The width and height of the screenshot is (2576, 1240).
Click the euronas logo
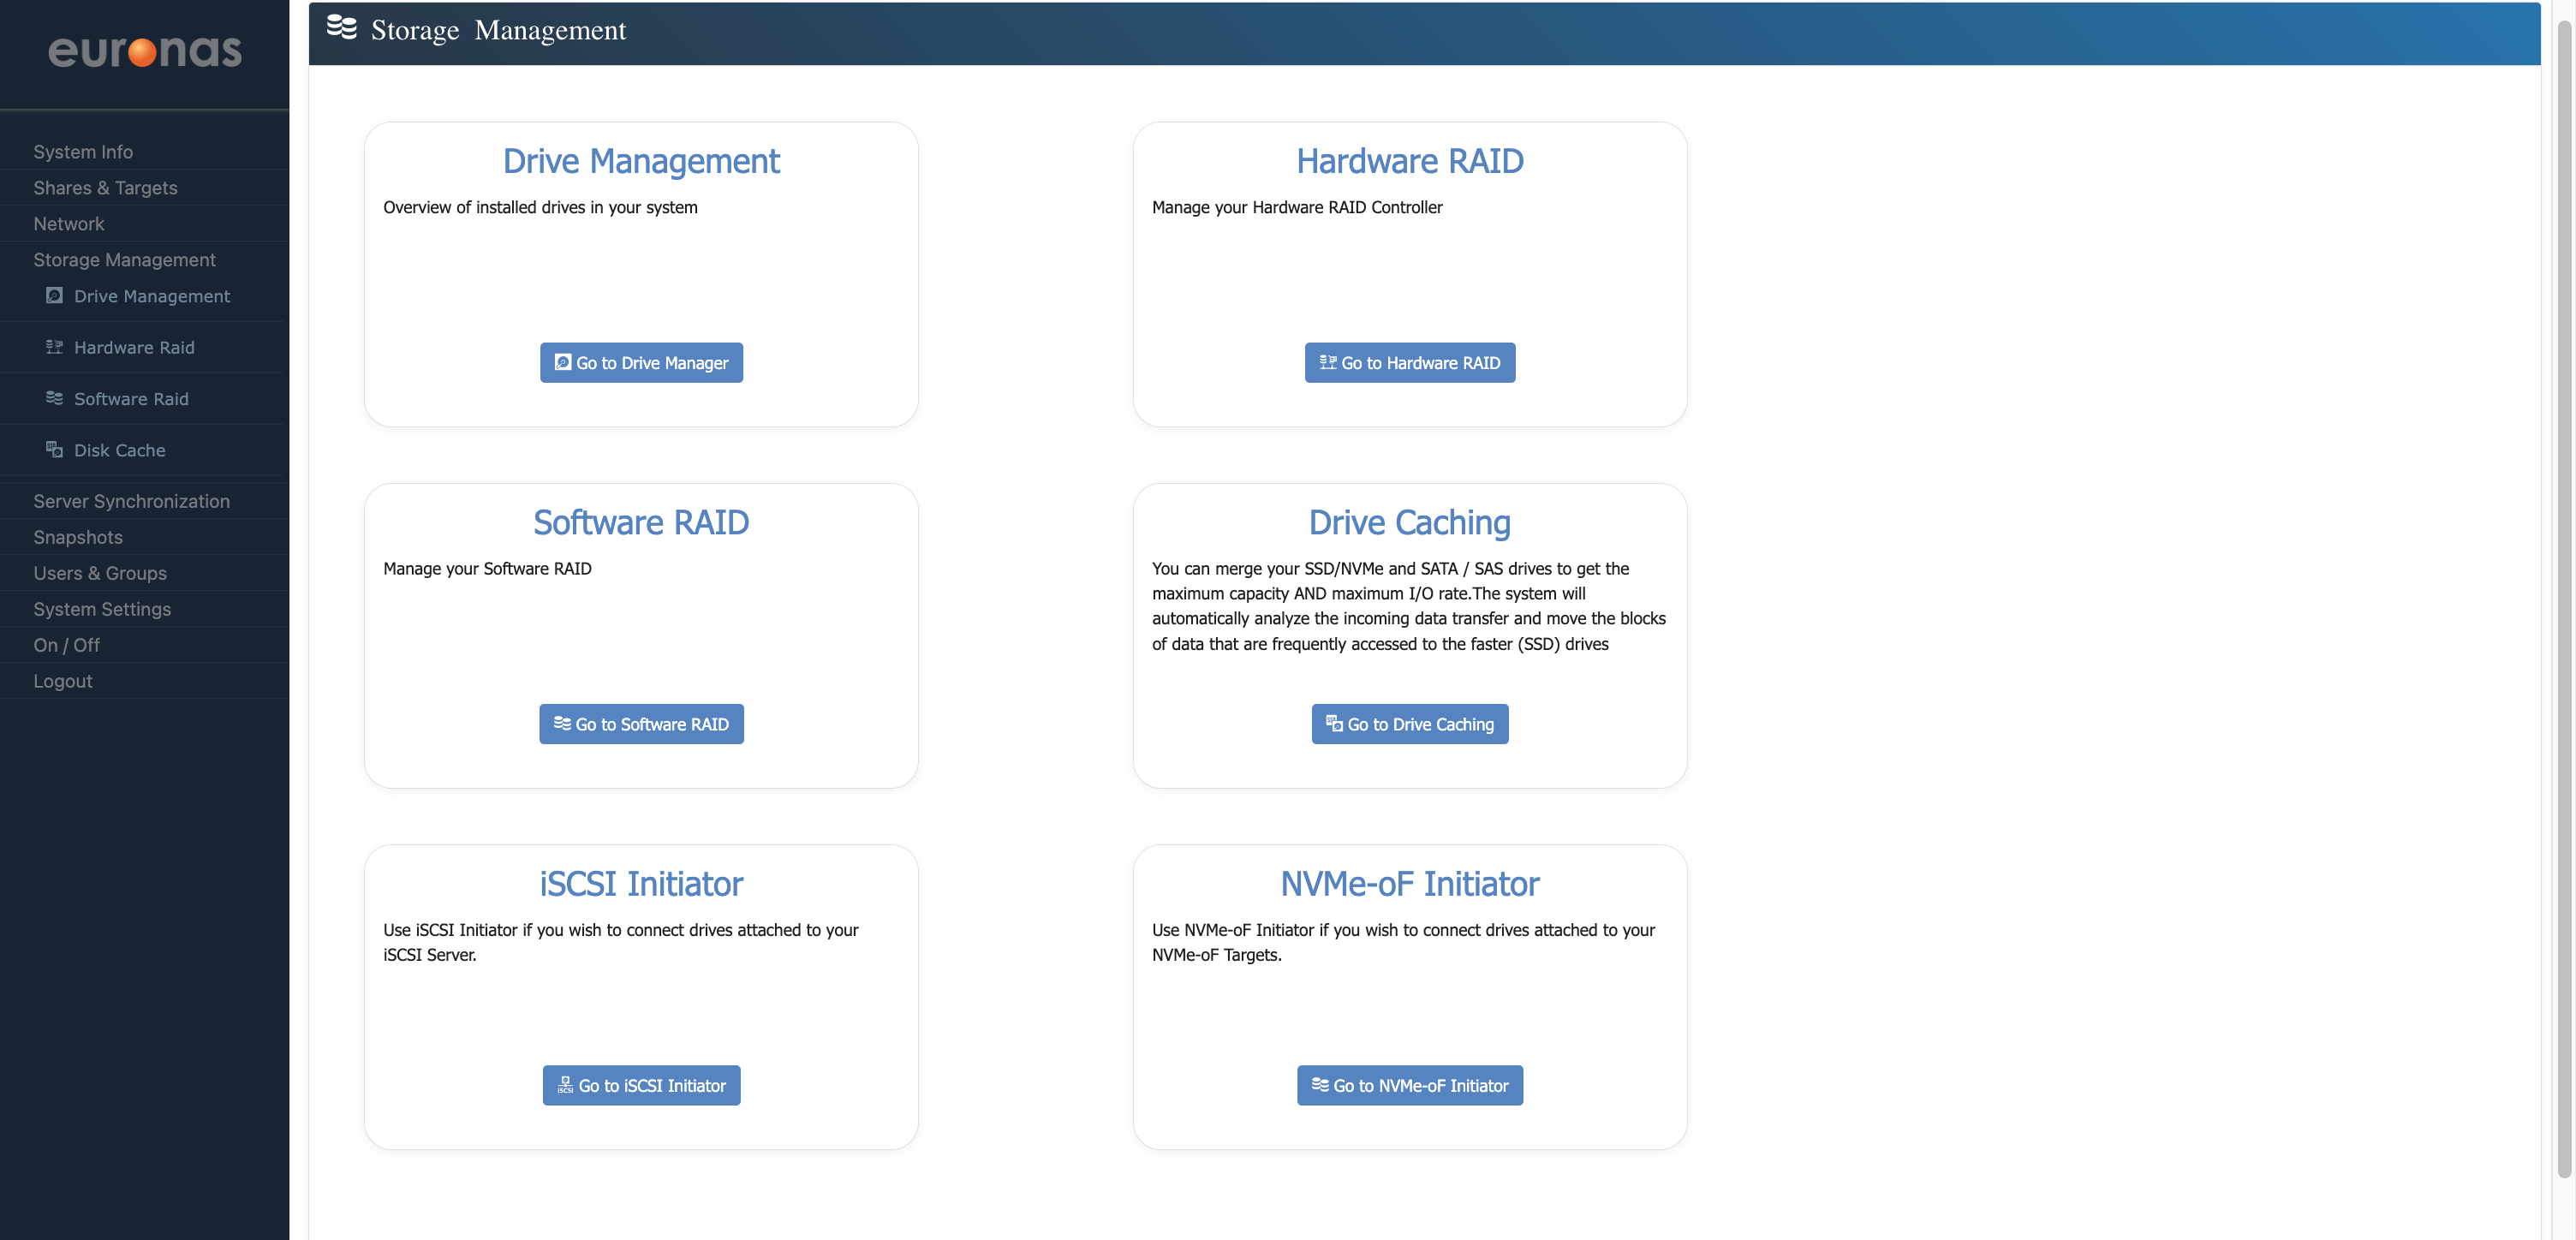click(x=145, y=52)
